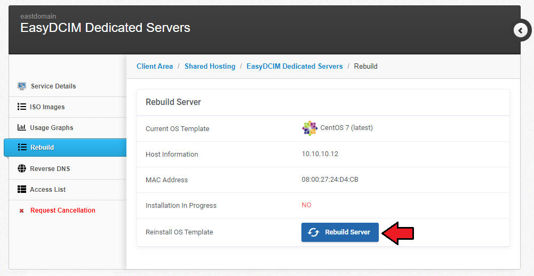Click the bar chart icon beside Usage Graphs
Screen dimensions: 534x276
[x=22, y=127]
